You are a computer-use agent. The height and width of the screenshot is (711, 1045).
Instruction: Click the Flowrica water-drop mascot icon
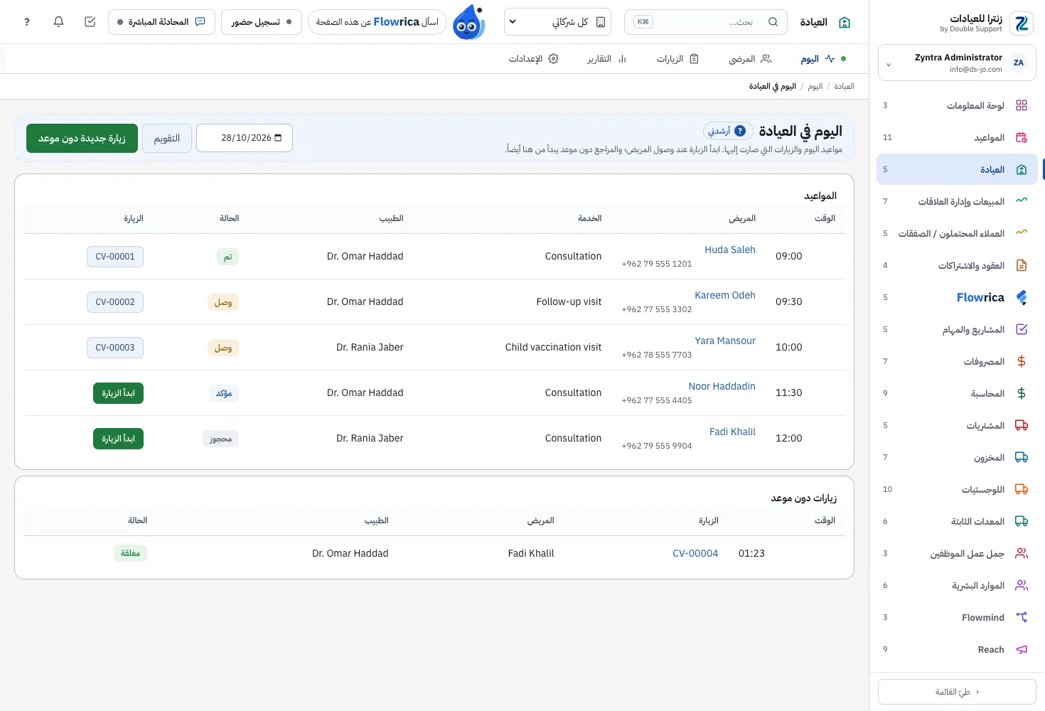(469, 22)
